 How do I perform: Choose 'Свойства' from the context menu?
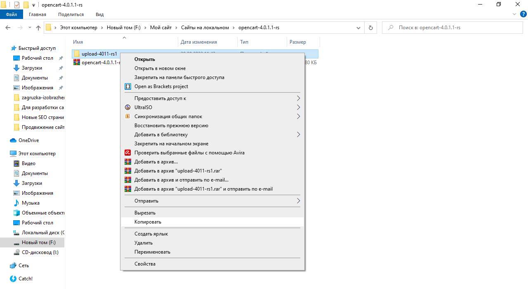pyautogui.click(x=145, y=264)
